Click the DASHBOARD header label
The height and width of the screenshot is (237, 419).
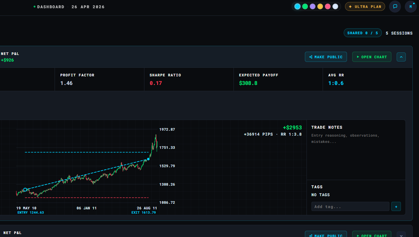click(51, 7)
